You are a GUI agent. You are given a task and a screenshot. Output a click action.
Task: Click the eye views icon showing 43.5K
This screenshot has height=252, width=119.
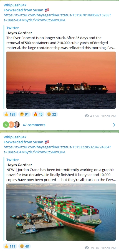87,116
